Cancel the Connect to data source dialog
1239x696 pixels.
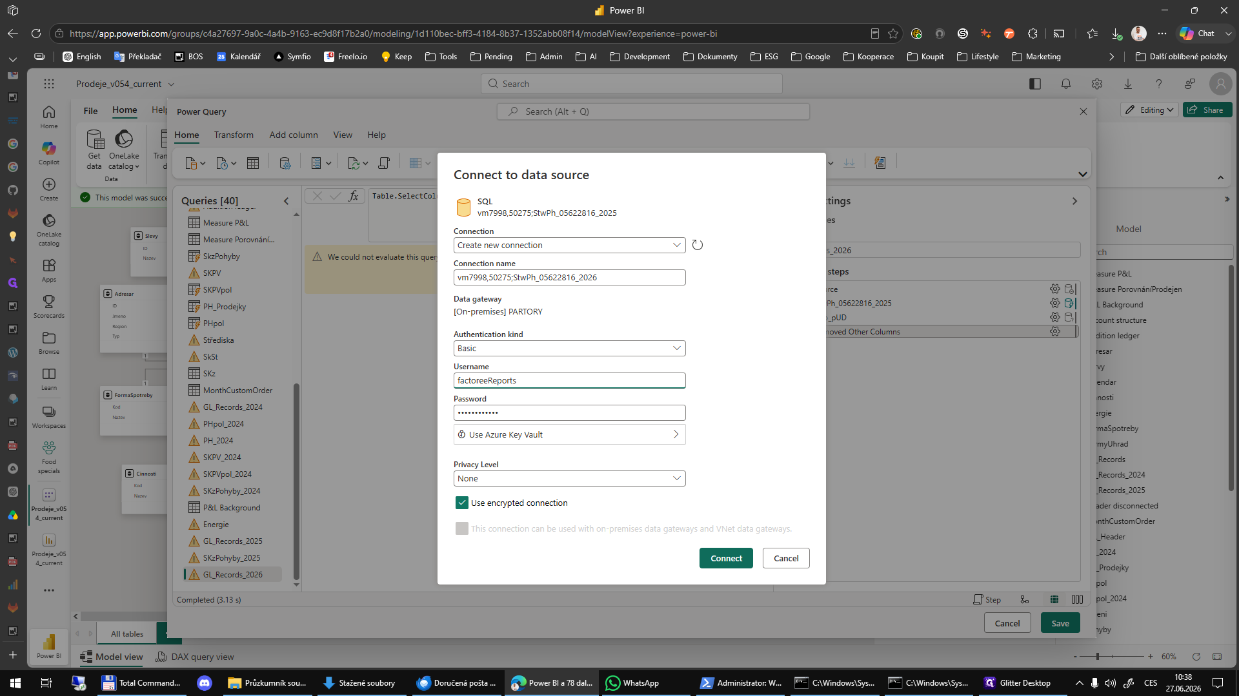[786, 559]
